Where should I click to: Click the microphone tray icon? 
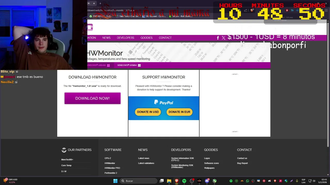point(297,181)
